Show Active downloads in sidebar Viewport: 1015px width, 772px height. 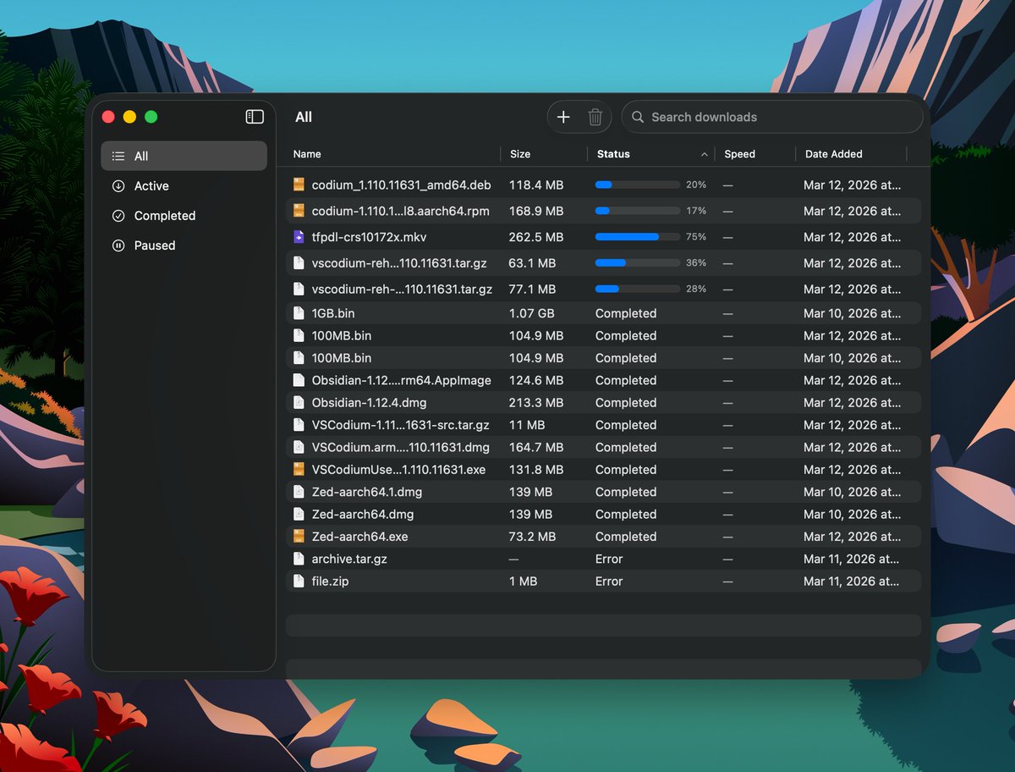click(x=184, y=185)
